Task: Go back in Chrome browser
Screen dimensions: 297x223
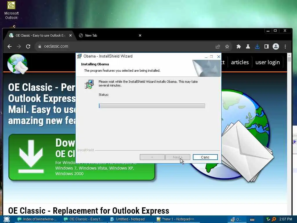Action: [10, 46]
